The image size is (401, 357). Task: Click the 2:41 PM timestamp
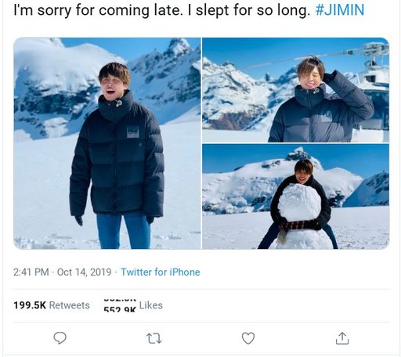31,272
